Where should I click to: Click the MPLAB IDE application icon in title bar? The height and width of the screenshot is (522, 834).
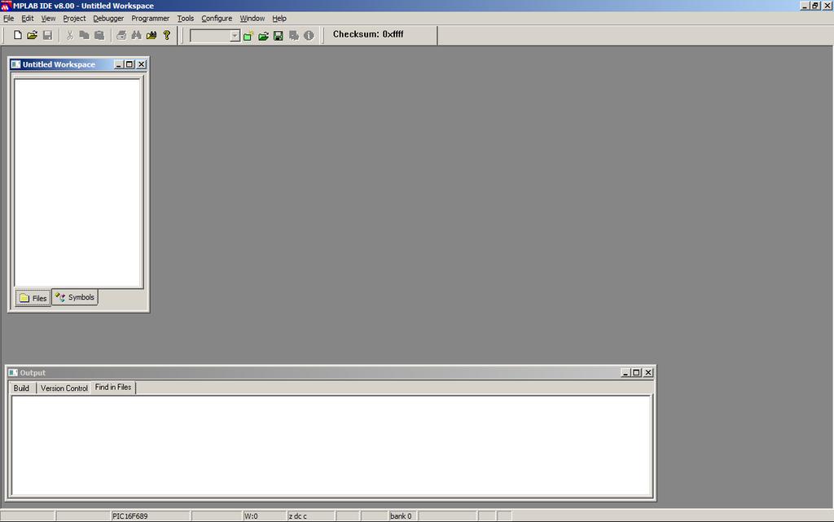pyautogui.click(x=6, y=6)
